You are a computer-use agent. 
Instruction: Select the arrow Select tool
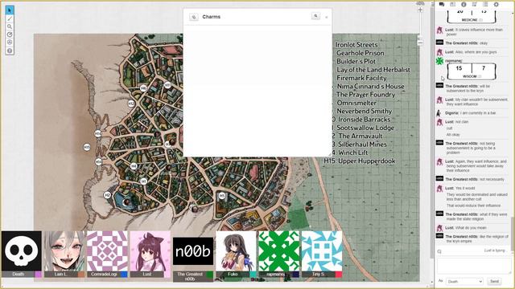point(10,10)
